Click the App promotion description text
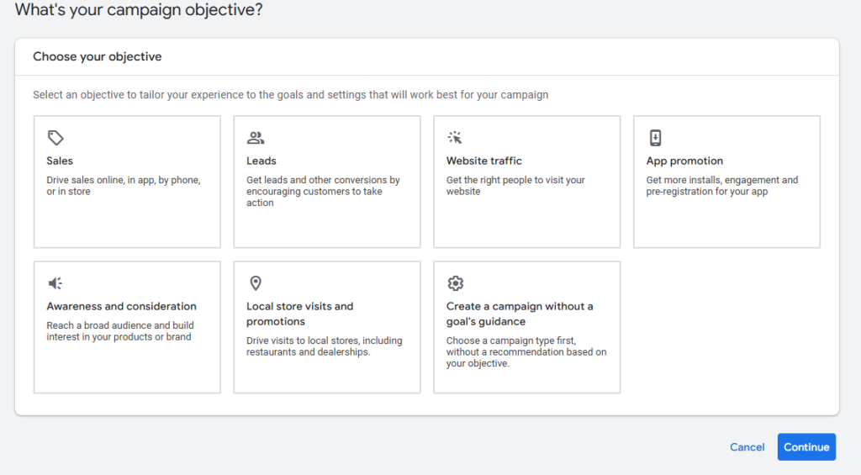This screenshot has width=861, height=475. (x=721, y=186)
